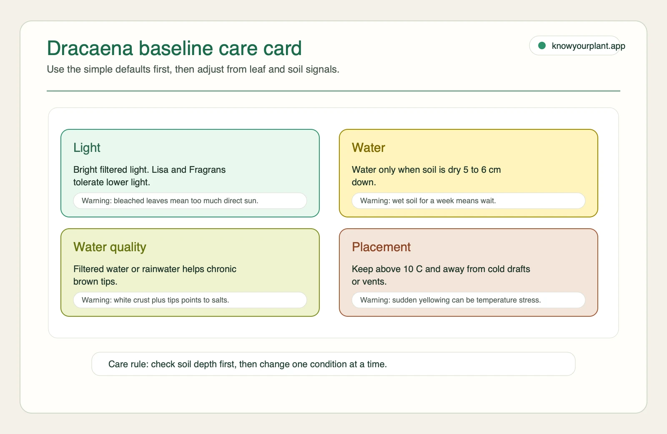Click the 'Bright filtered light' description text
This screenshot has width=667, height=434.
tap(149, 176)
